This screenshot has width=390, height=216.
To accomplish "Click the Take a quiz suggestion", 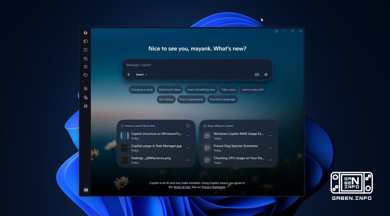I will [x=229, y=90].
